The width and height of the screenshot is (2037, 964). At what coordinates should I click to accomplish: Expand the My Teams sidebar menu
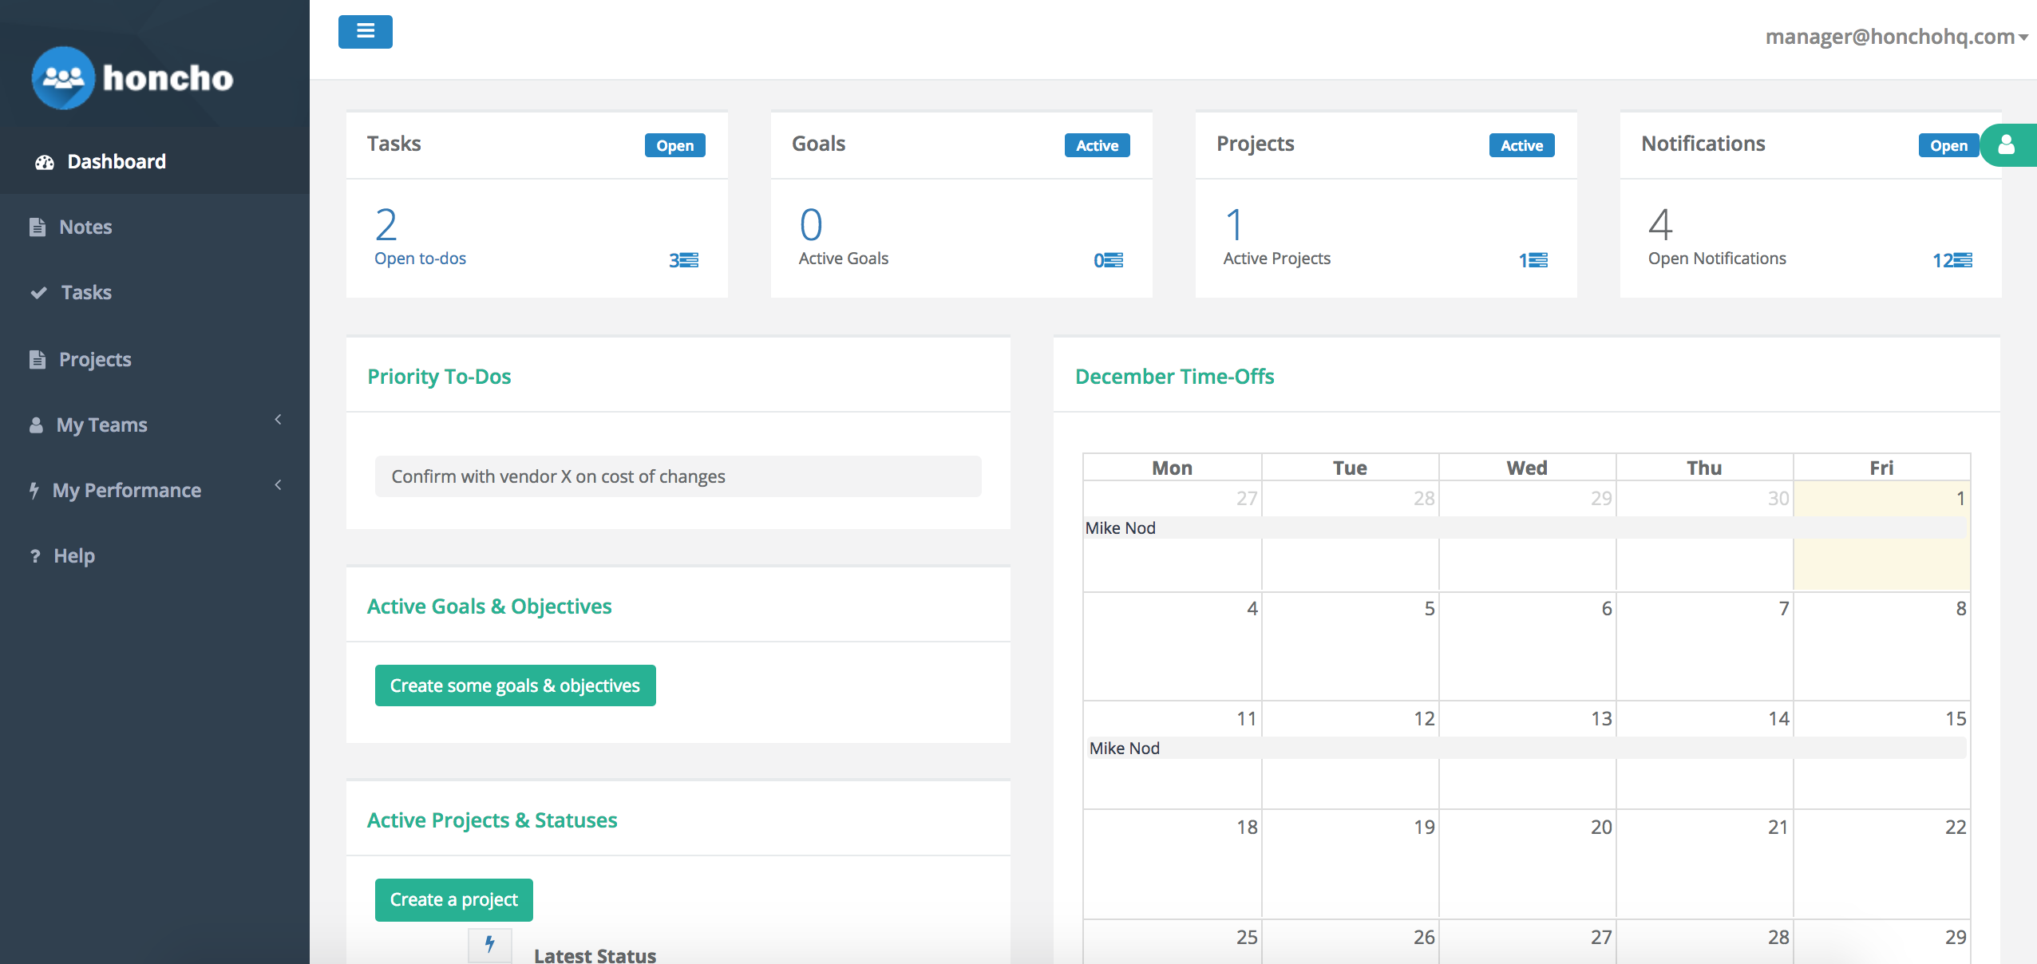tap(102, 425)
